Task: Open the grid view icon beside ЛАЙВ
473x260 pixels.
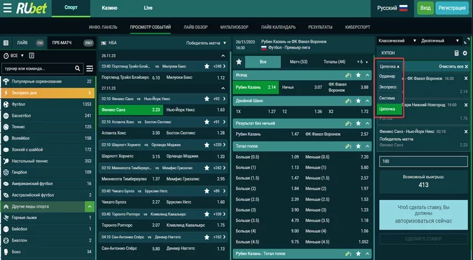Action: click(6, 43)
